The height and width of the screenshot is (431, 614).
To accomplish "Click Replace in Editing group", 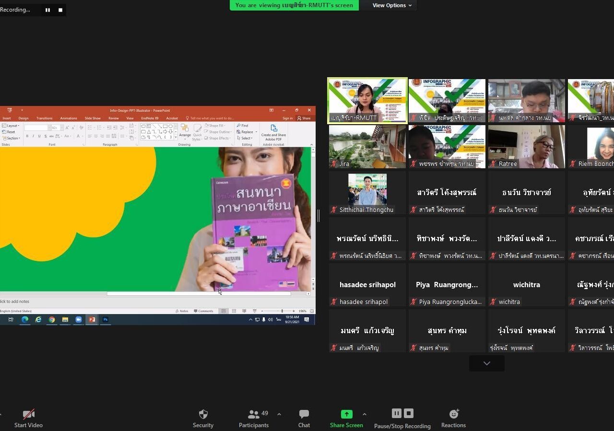I will 247,132.
